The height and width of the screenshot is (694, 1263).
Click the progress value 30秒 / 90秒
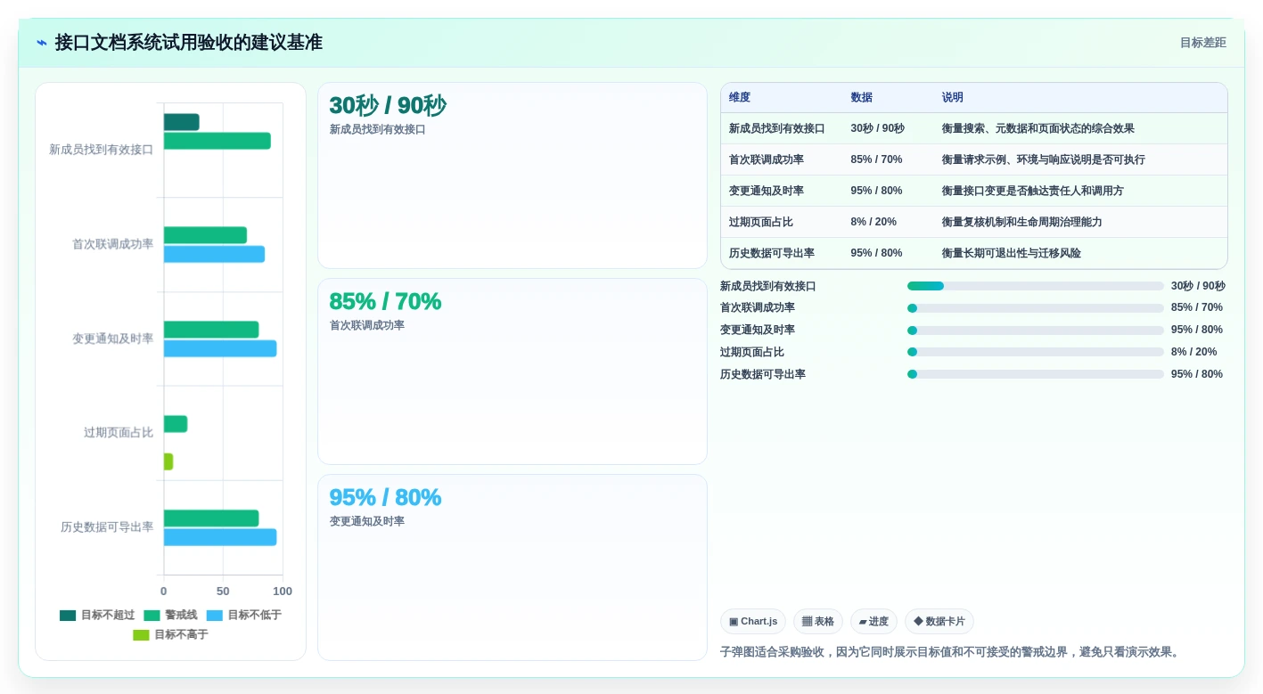coord(1198,286)
